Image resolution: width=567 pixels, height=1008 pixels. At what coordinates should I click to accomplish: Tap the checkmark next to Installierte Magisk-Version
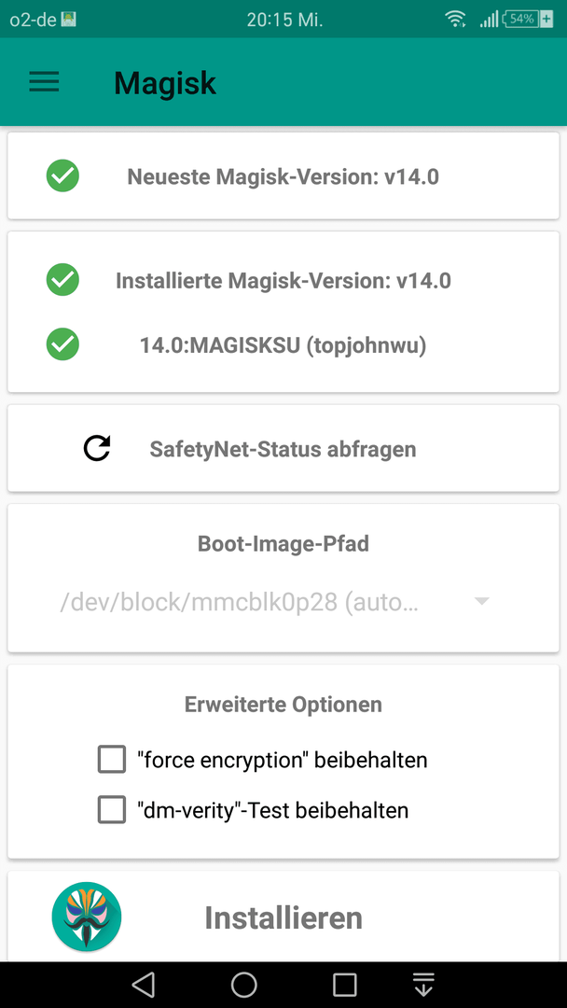[x=62, y=280]
